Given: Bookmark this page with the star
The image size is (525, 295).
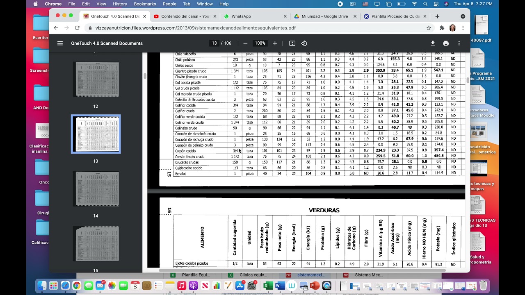Looking at the screenshot, I should (429, 28).
